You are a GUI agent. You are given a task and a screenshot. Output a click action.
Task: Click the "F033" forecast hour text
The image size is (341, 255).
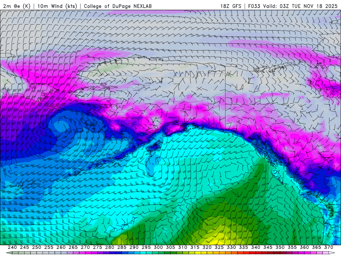point(254,6)
